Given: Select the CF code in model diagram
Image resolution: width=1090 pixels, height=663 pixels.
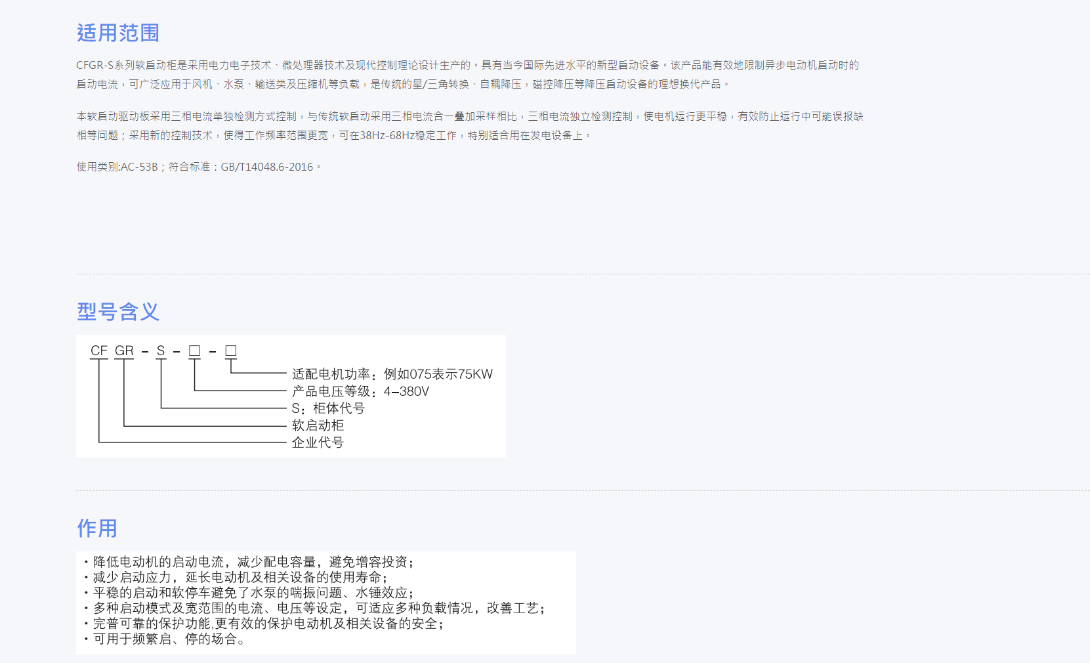Looking at the screenshot, I should [x=99, y=351].
